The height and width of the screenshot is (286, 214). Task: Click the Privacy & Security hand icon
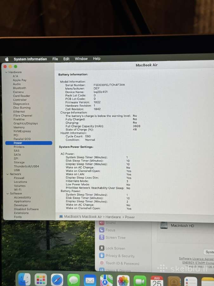point(102,255)
